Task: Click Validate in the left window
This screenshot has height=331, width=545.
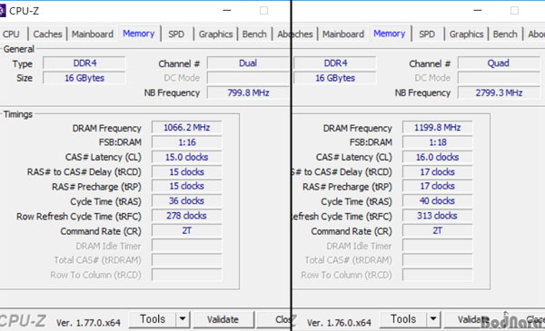Action: 223,319
